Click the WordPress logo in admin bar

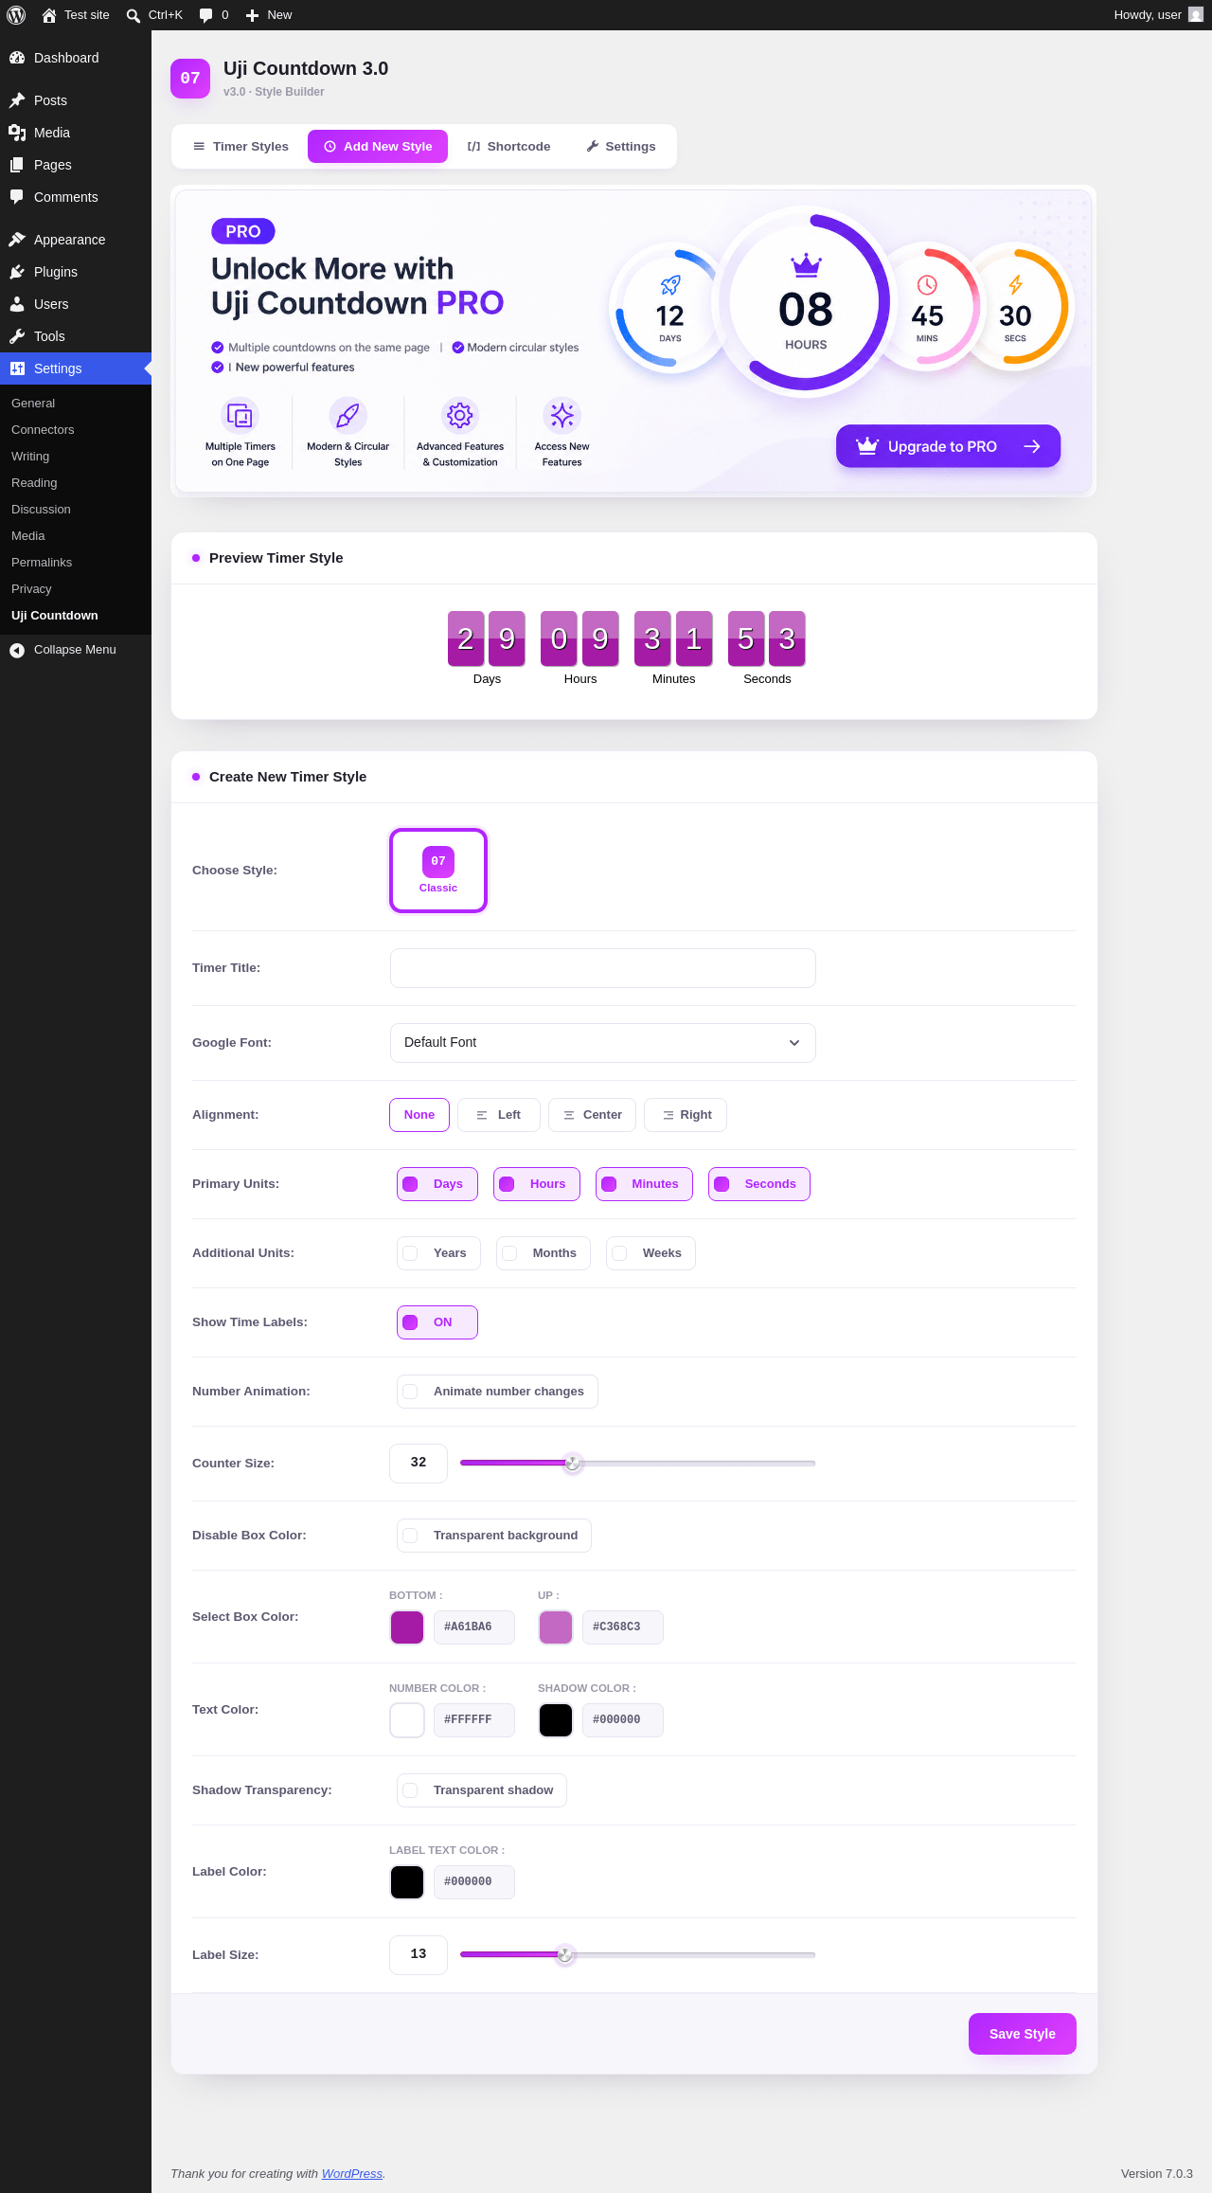point(16,15)
